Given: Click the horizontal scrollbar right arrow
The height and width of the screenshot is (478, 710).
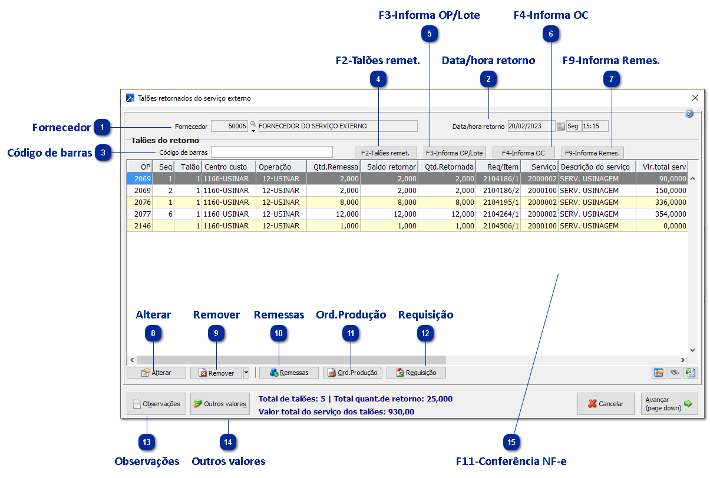Looking at the screenshot, I should pos(683,360).
